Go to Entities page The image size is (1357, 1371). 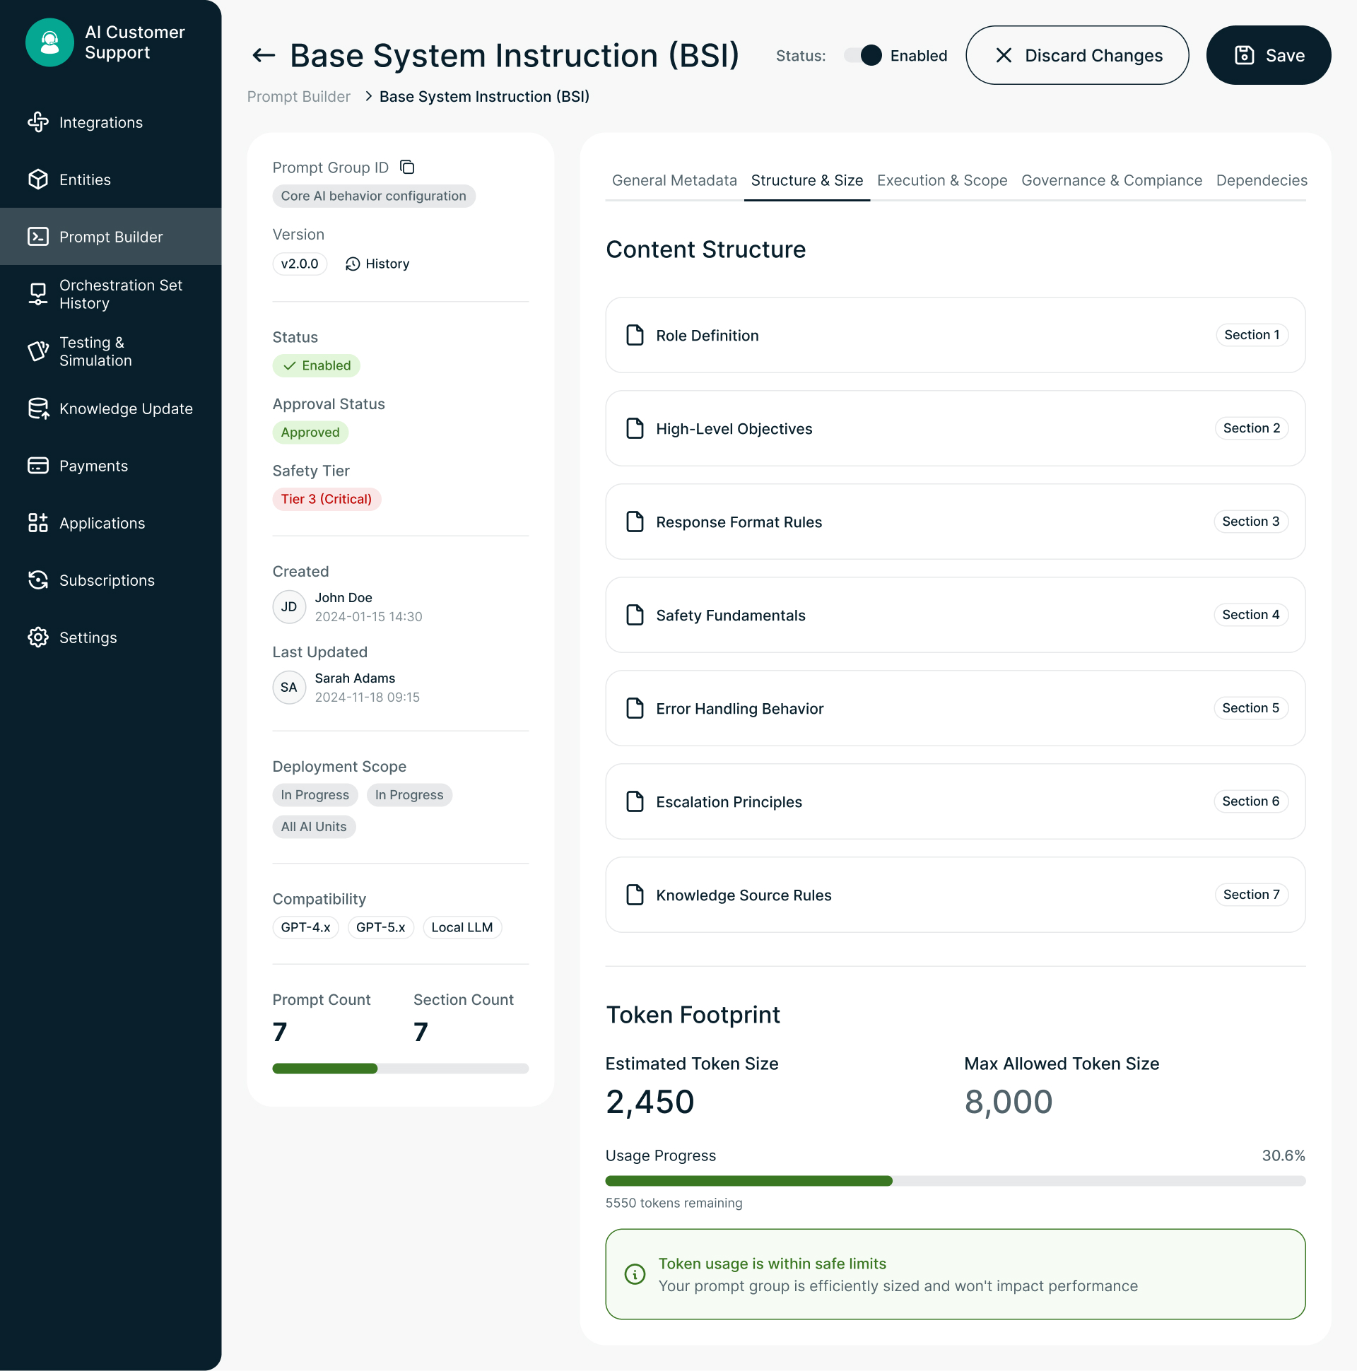[86, 180]
